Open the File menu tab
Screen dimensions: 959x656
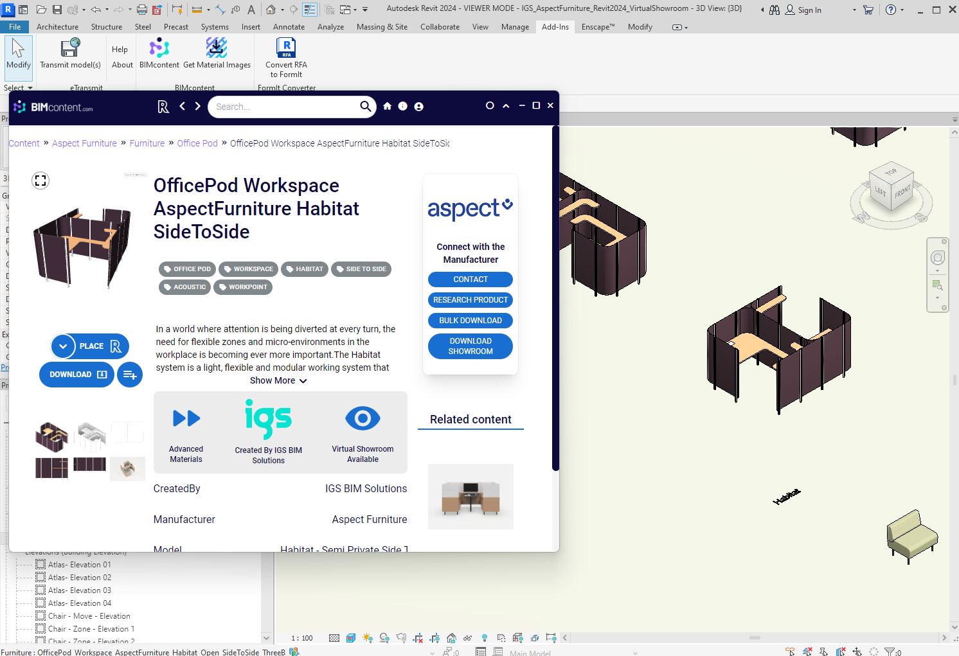click(15, 27)
